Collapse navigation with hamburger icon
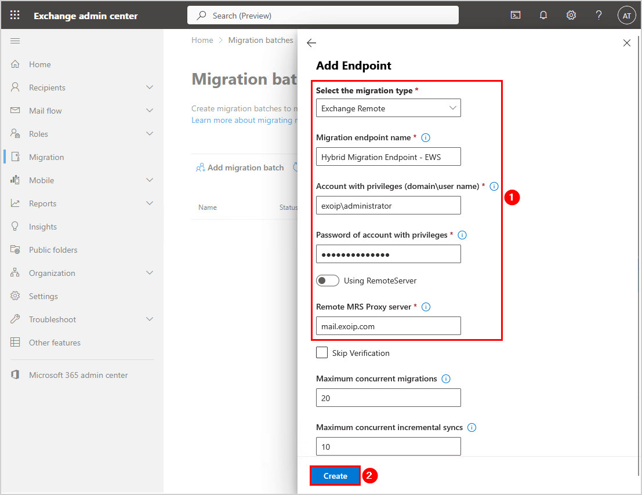 tap(16, 41)
